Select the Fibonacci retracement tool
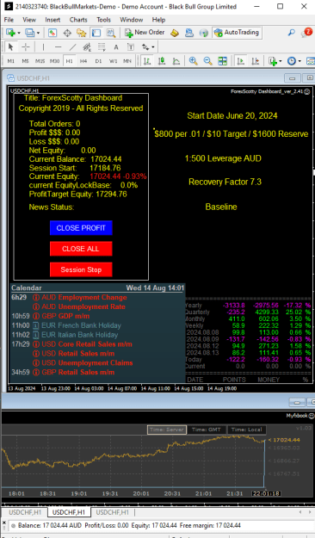The width and height of the screenshot is (315, 538). coord(102,47)
